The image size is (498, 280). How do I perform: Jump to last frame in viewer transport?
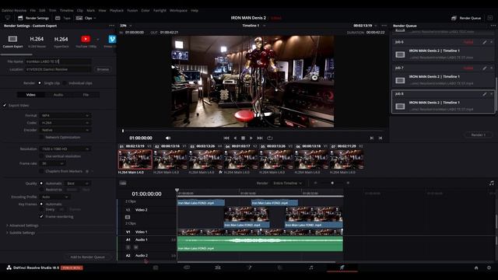(260, 138)
